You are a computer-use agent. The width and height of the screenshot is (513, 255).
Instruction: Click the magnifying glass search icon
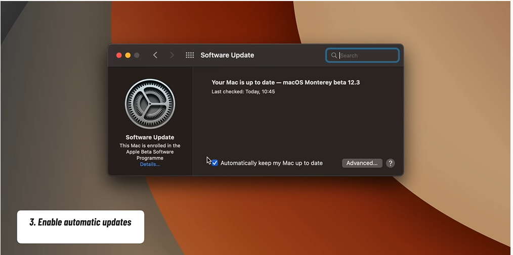coord(334,56)
